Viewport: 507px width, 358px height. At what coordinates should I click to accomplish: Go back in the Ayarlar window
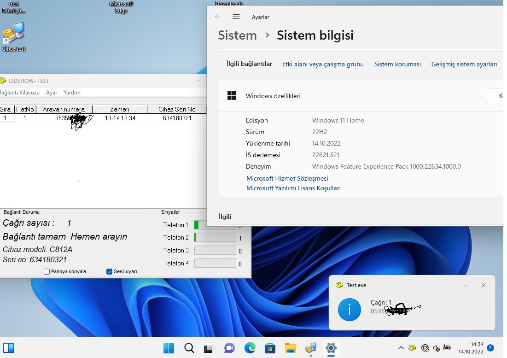[x=218, y=17]
